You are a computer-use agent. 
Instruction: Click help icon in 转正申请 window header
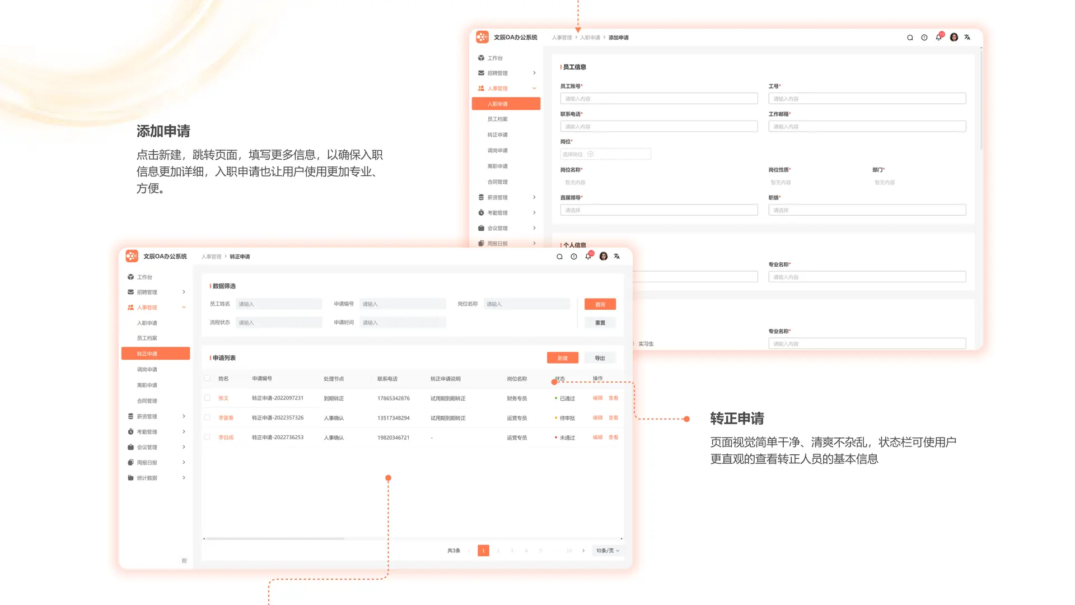point(574,257)
